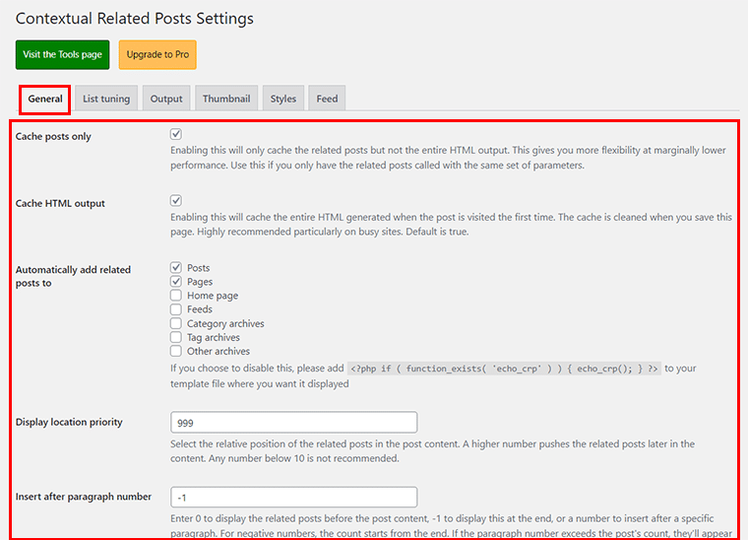
Task: Uncheck the Posts checkbox
Action: (x=176, y=267)
